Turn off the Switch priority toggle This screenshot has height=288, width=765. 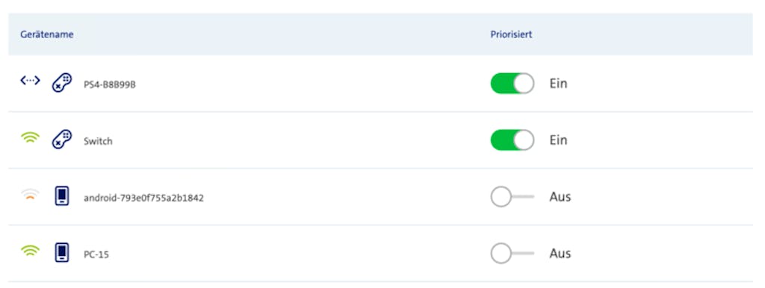[512, 140]
